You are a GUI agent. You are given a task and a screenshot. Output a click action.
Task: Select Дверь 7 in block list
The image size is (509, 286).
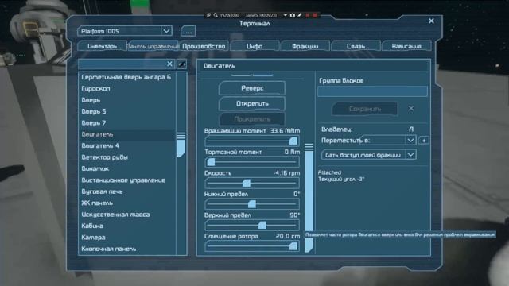coord(126,123)
